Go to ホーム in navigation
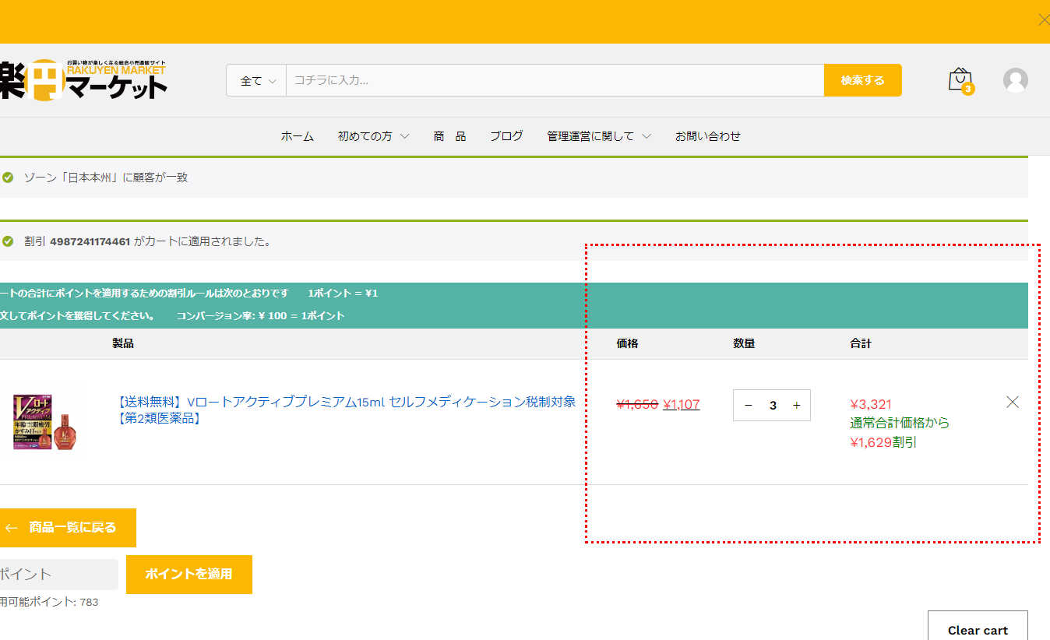This screenshot has width=1050, height=640. [x=297, y=136]
